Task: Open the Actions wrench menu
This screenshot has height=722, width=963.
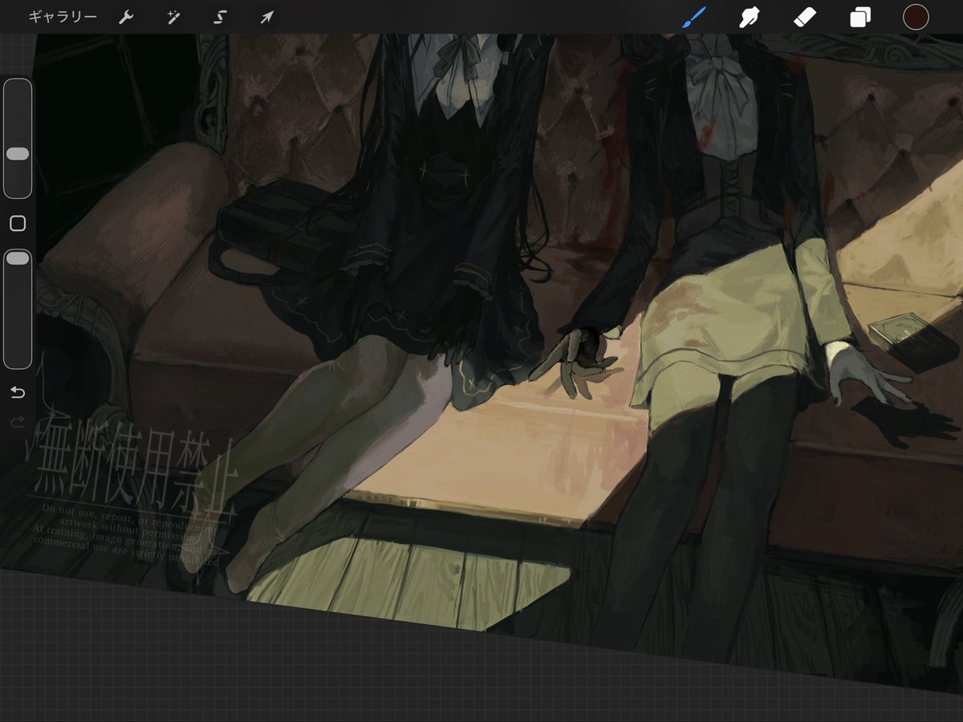Action: (126, 17)
